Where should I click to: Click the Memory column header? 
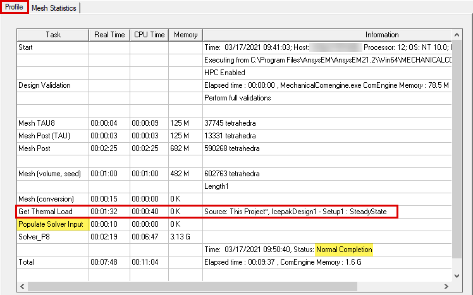pyautogui.click(x=185, y=35)
